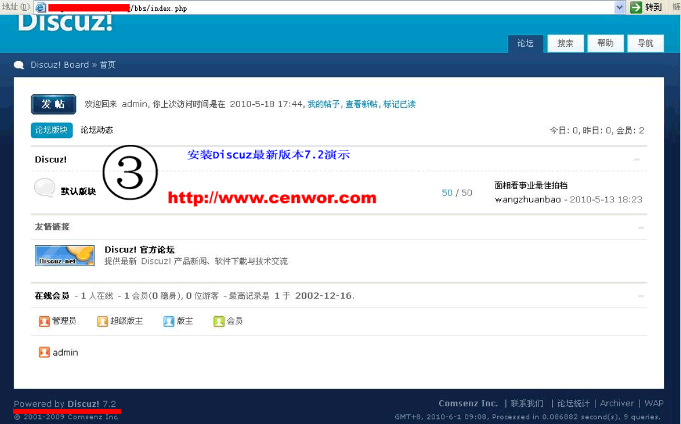Viewport: 681px width, 424px height.
Task: Open the Discuz! category title link
Action: click(x=51, y=159)
